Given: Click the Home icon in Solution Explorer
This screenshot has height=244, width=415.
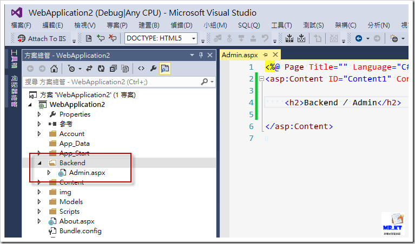Looking at the screenshot, I should pyautogui.click(x=54, y=69).
